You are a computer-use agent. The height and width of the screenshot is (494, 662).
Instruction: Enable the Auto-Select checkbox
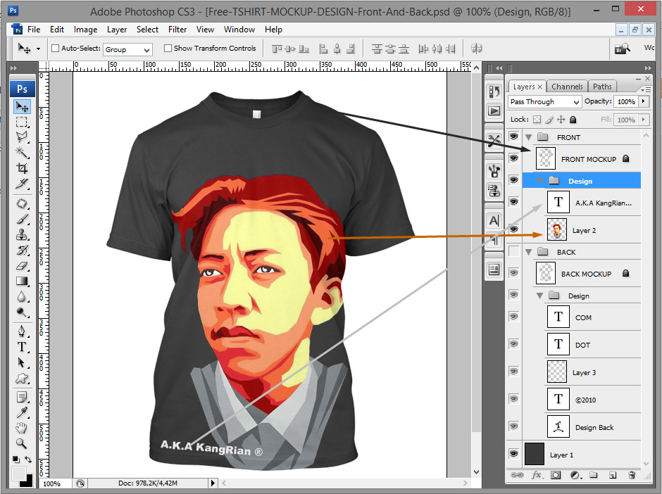56,49
